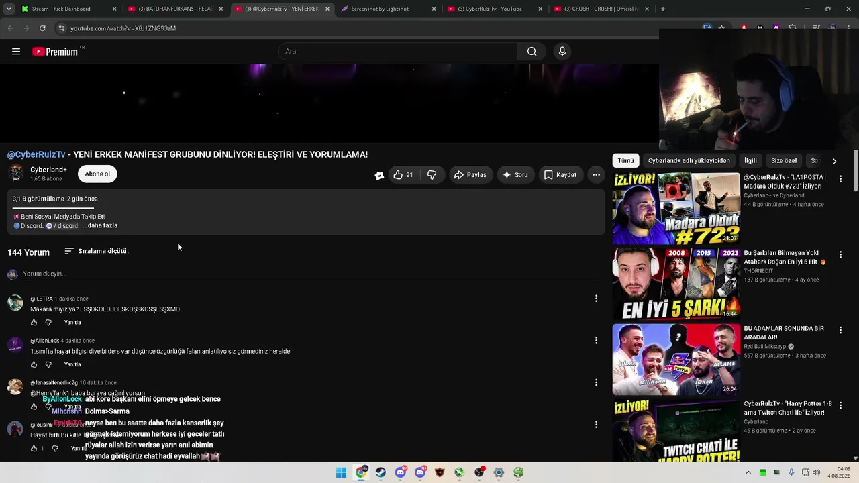This screenshot has width=859, height=483.
Task: Open Steam from the taskbar
Action: pyautogui.click(x=381, y=472)
